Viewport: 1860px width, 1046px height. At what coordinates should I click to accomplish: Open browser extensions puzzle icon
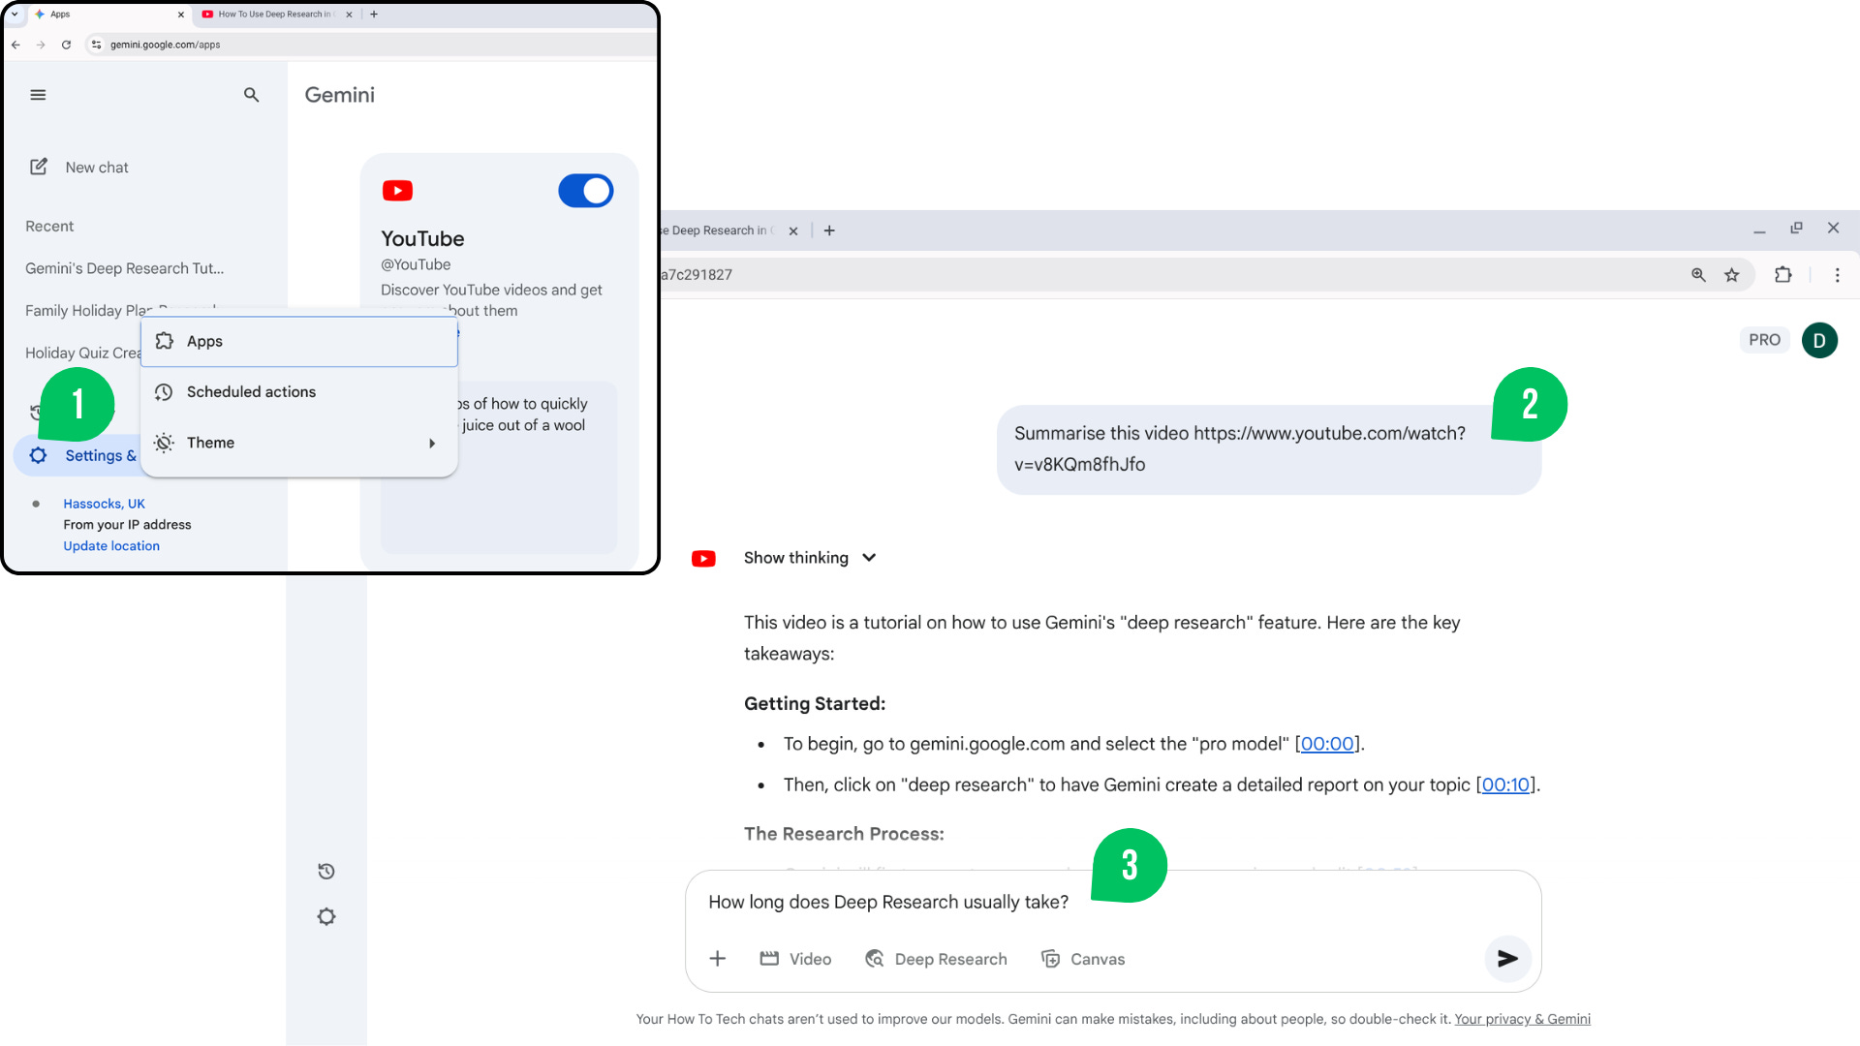[x=1783, y=275]
